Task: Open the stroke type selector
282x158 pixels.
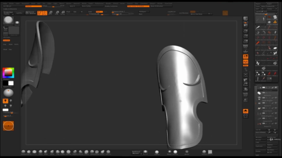Action: [6, 29]
